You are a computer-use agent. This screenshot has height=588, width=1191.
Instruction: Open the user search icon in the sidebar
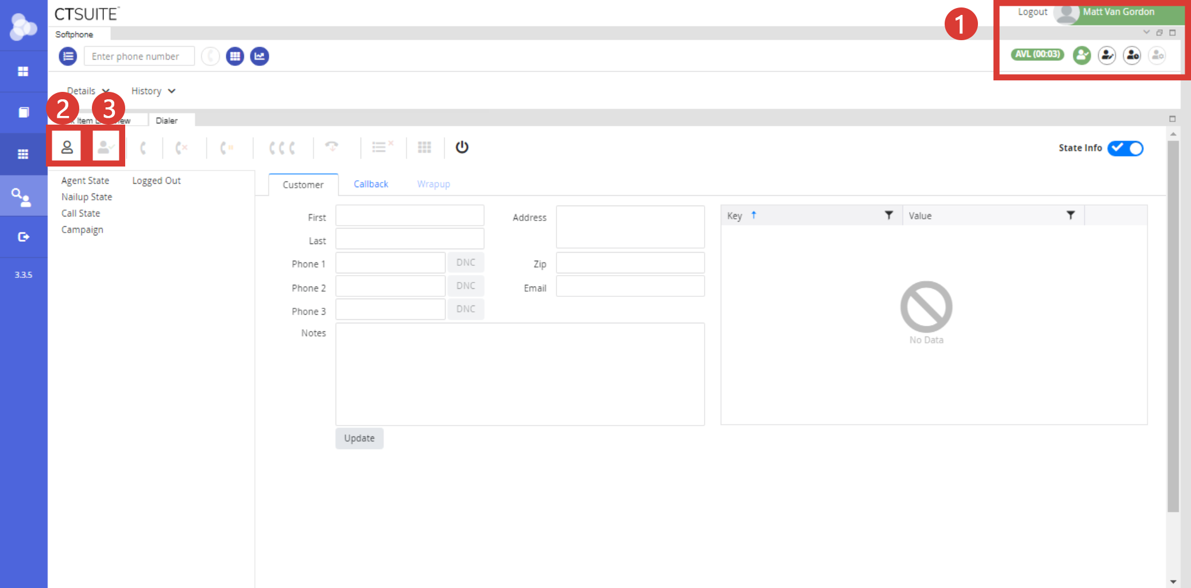[22, 197]
